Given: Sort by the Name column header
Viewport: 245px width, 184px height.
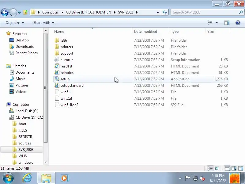Looking at the screenshot, I should (x=59, y=32).
